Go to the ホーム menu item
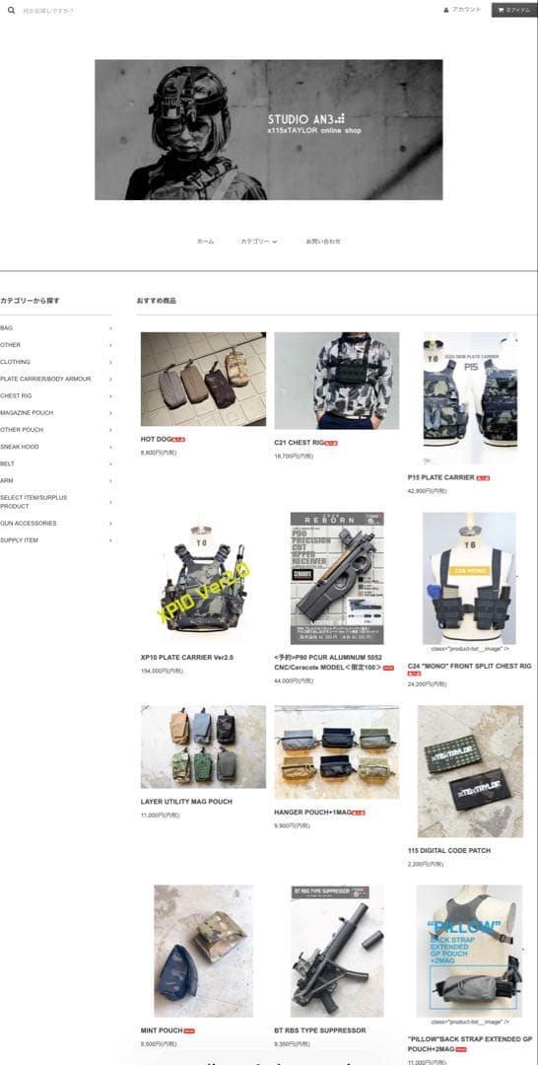Image resolution: width=538 pixels, height=1065 pixels. [206, 242]
